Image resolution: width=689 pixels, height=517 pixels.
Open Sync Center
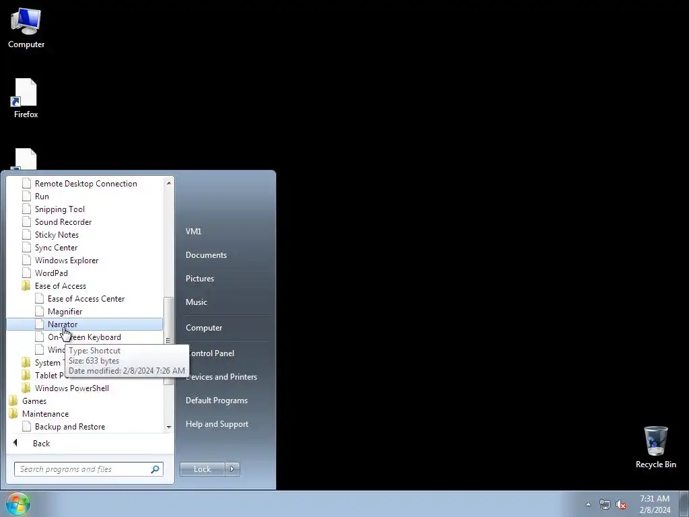[x=57, y=247]
